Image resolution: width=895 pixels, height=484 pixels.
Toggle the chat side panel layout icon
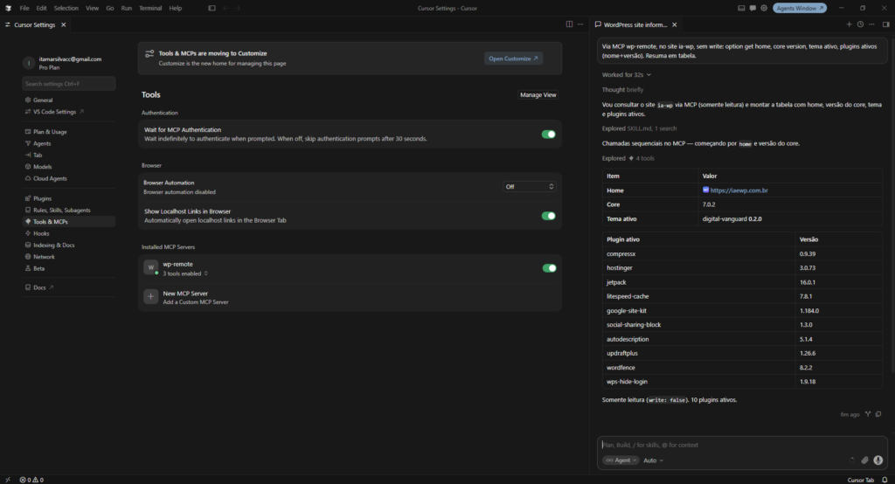[x=886, y=24]
